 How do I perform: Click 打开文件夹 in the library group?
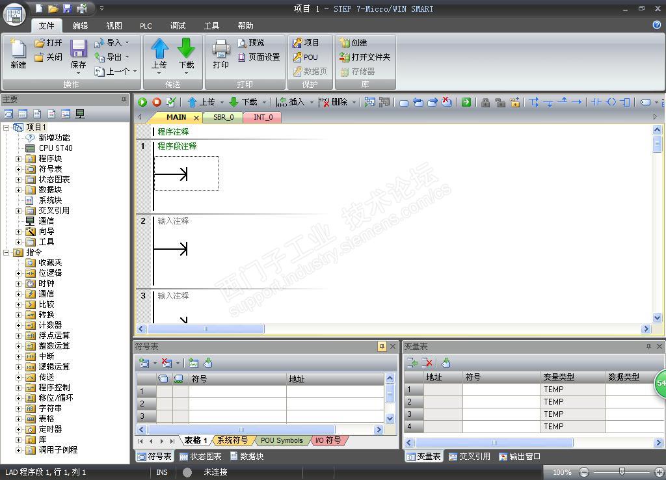tap(366, 57)
